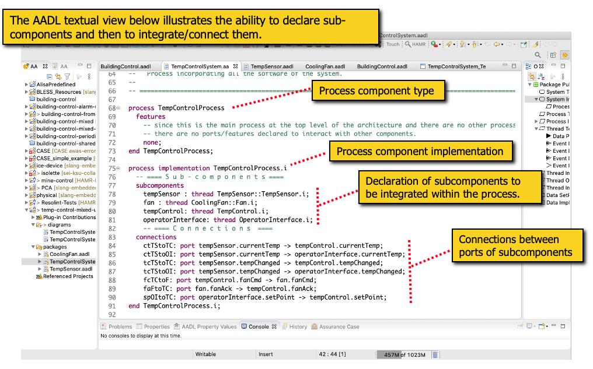
Task: Open the CoolingFan.aadl file in packages
Action: [69, 254]
